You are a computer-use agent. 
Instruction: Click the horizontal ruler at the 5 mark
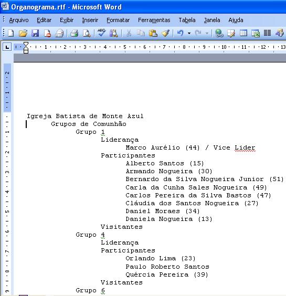click(x=125, y=47)
